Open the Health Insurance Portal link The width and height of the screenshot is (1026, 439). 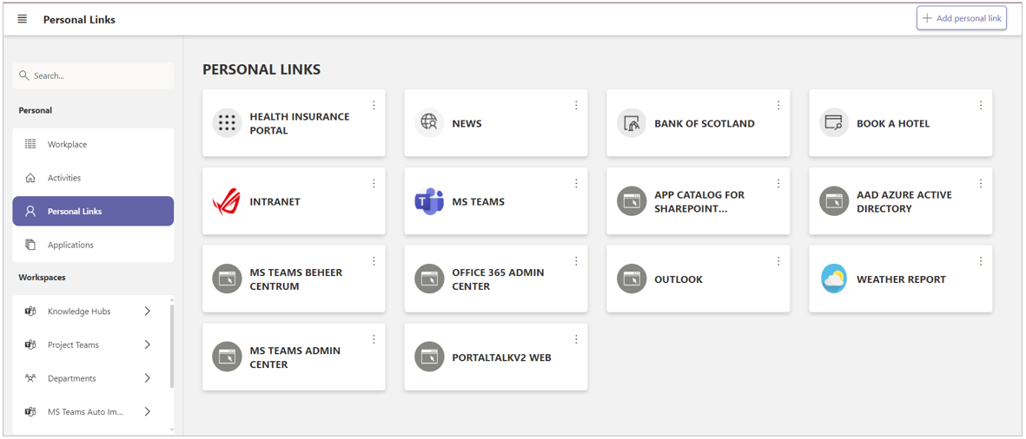pyautogui.click(x=294, y=123)
